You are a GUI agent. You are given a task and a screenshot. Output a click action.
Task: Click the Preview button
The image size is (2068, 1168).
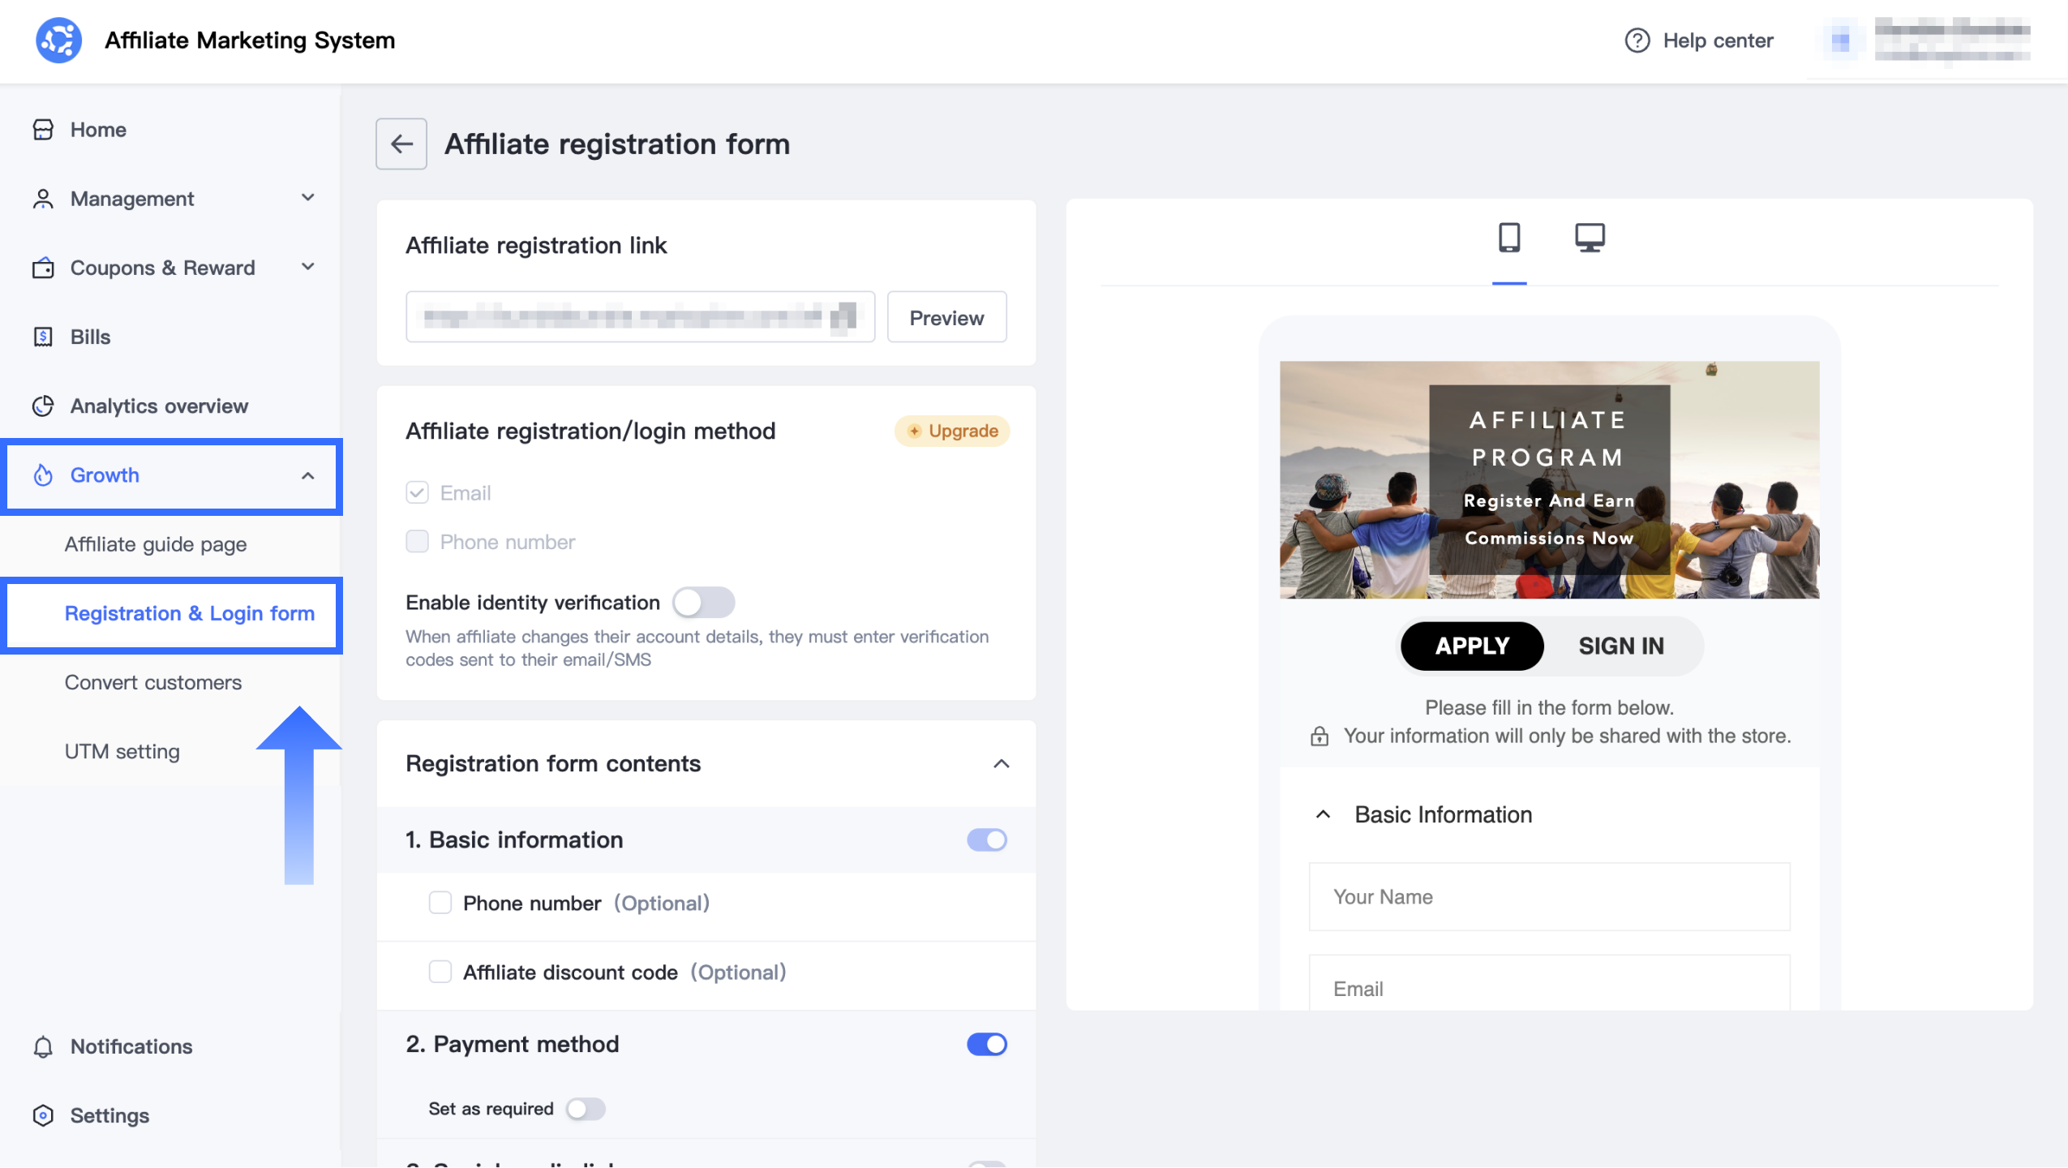pos(946,317)
